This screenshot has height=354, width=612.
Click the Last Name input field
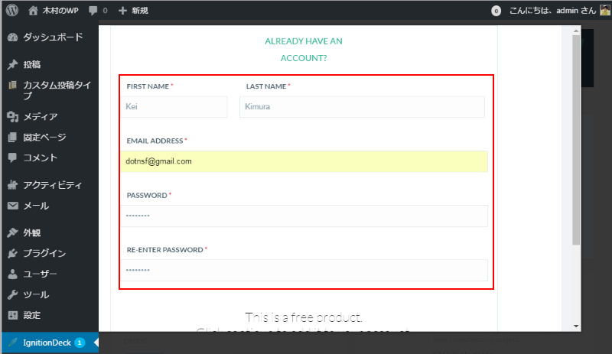point(362,106)
